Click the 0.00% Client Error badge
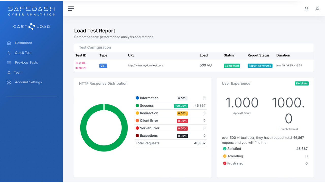 pos(182,121)
